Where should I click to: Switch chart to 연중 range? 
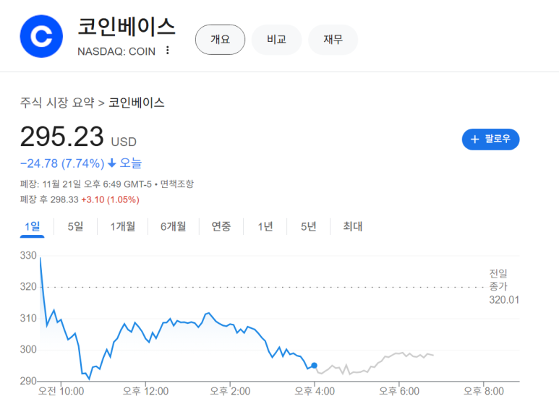pyautogui.click(x=221, y=227)
